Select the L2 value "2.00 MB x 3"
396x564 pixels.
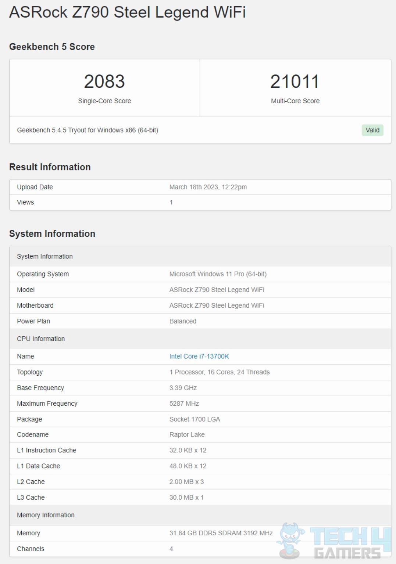(186, 482)
